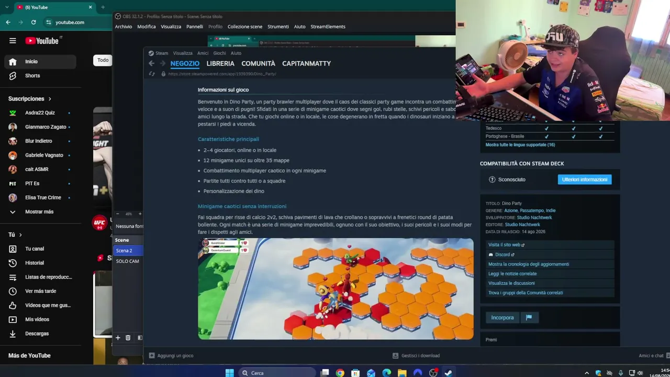Open Mis videos
Viewport: 670px width, 377px height.
click(x=40, y=319)
